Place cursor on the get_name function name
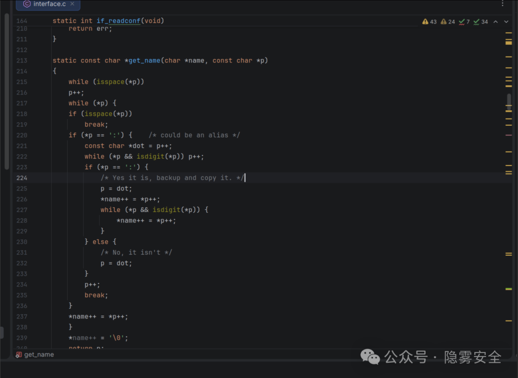 coord(144,60)
